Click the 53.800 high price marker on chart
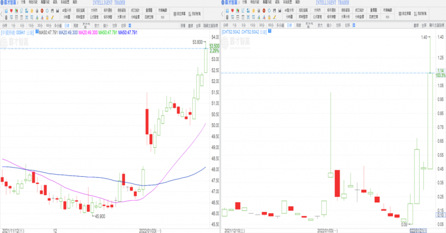446x233 pixels. pos(197,42)
